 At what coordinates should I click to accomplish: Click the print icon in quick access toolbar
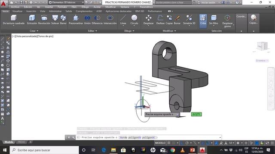(x=31, y=2)
